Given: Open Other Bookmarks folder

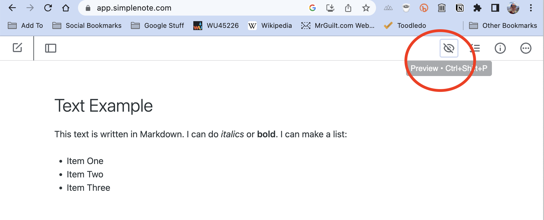Looking at the screenshot, I should pyautogui.click(x=503, y=26).
